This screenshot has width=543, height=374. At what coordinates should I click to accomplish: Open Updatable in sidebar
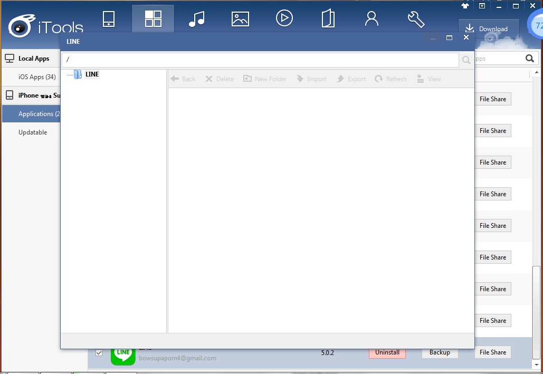33,132
